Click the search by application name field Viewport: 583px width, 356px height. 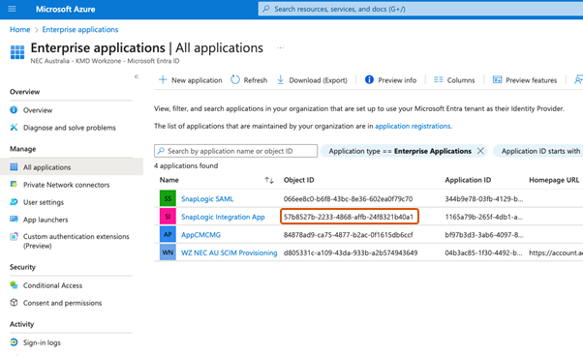pos(235,151)
